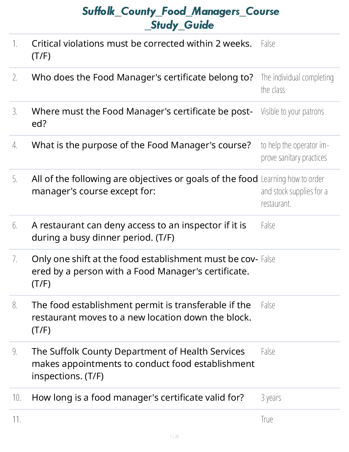Select the answer "The individual completing the class"
This screenshot has height=452, width=349.
[x=297, y=84]
